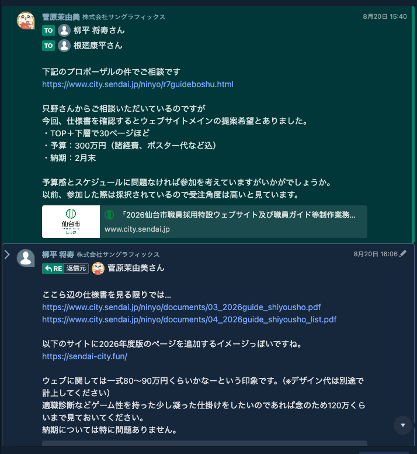This screenshot has height=454, width=417.
Task: Open the sendai-city.fun link
Action: coord(85,356)
